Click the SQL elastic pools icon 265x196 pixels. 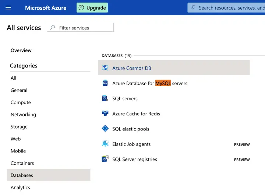click(105, 129)
